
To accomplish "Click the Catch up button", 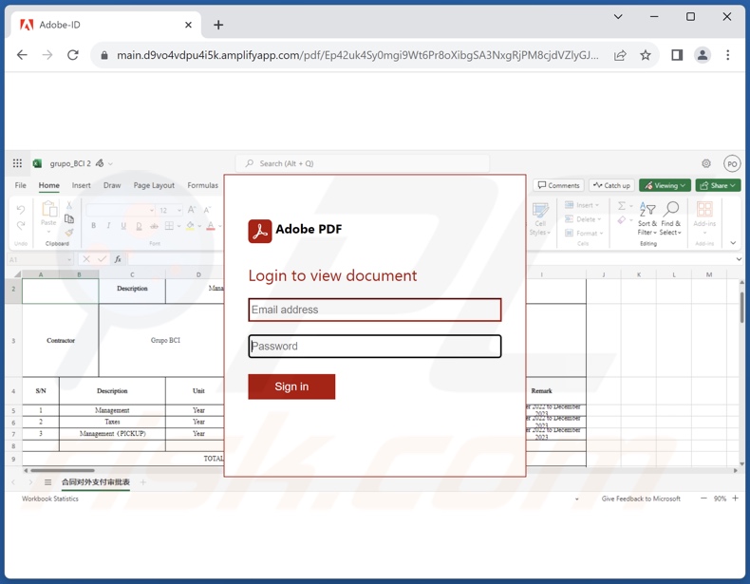I will coord(611,185).
